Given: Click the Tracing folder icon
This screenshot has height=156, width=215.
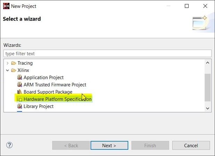Looking at the screenshot, I should click(x=14, y=63).
